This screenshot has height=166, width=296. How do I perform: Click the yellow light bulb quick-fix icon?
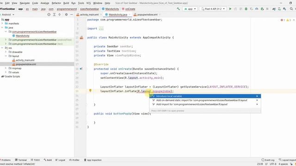(90, 91)
